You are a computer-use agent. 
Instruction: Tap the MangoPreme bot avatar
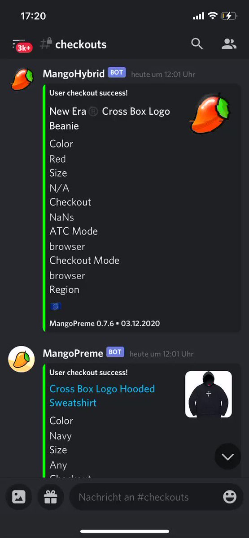point(22,359)
